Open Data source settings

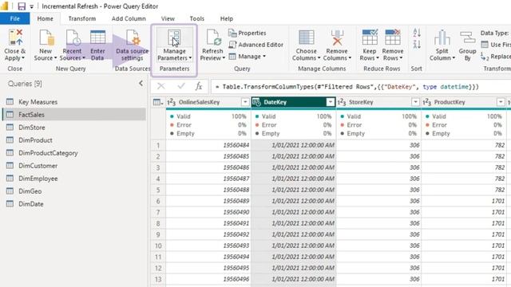[x=132, y=45]
